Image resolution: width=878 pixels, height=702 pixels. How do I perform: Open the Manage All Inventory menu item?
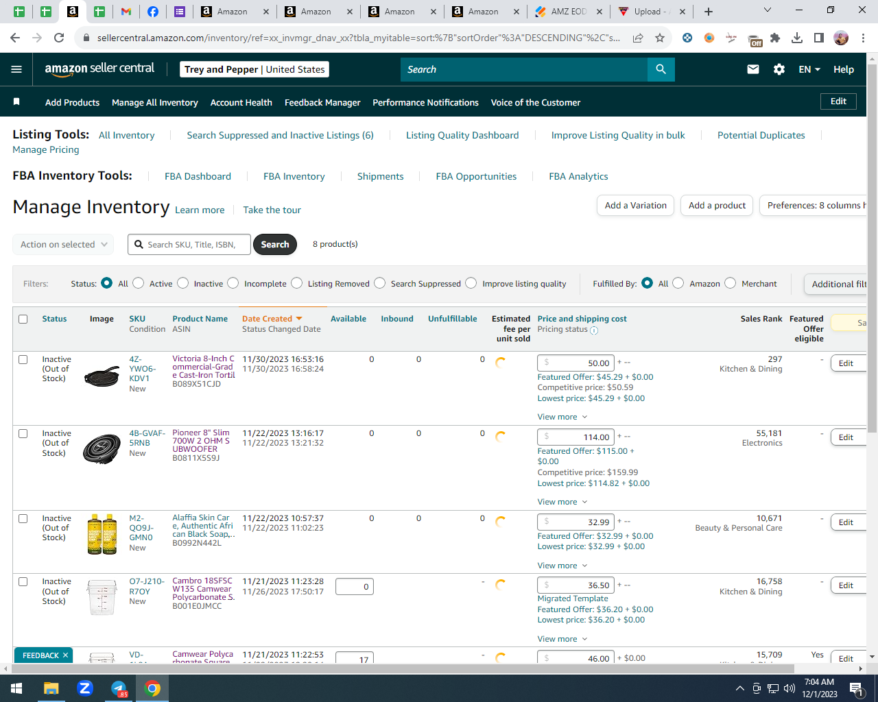point(155,102)
